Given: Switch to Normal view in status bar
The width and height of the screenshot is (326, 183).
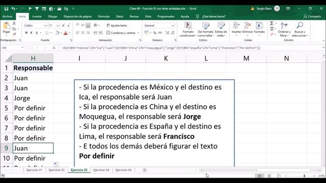Looking at the screenshot, I should pos(259,176).
